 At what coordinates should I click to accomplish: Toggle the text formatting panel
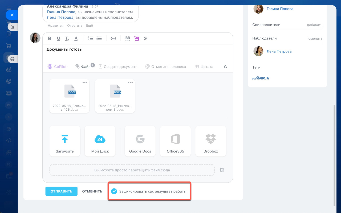point(225,67)
